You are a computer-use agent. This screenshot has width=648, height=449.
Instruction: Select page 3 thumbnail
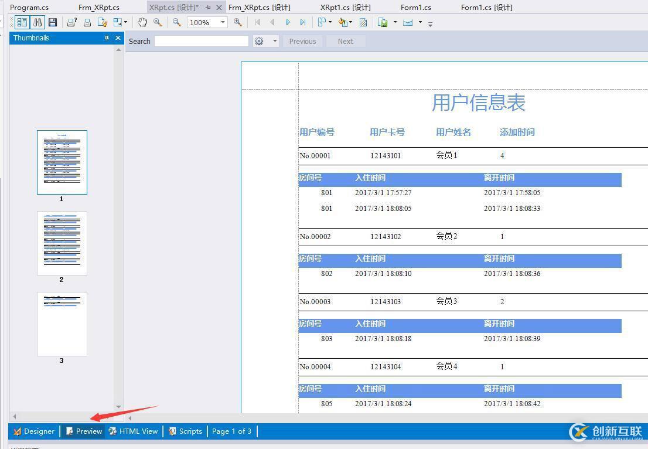pos(62,324)
